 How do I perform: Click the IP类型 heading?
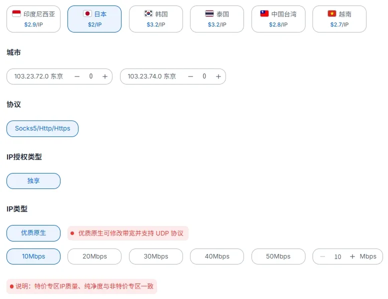click(17, 209)
